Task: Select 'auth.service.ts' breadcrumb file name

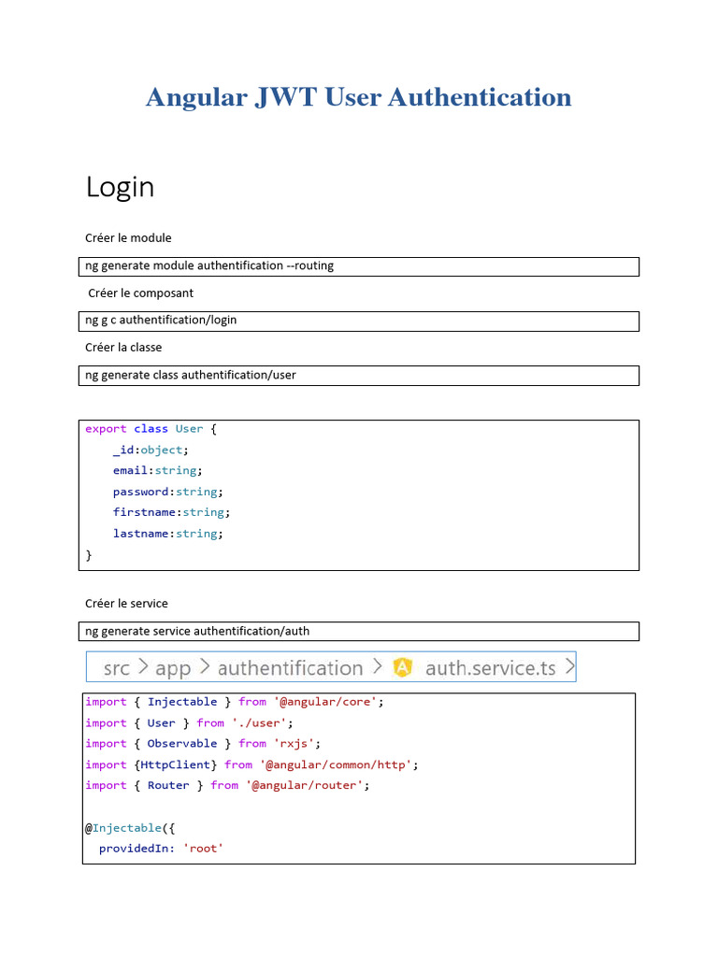Action: [491, 667]
